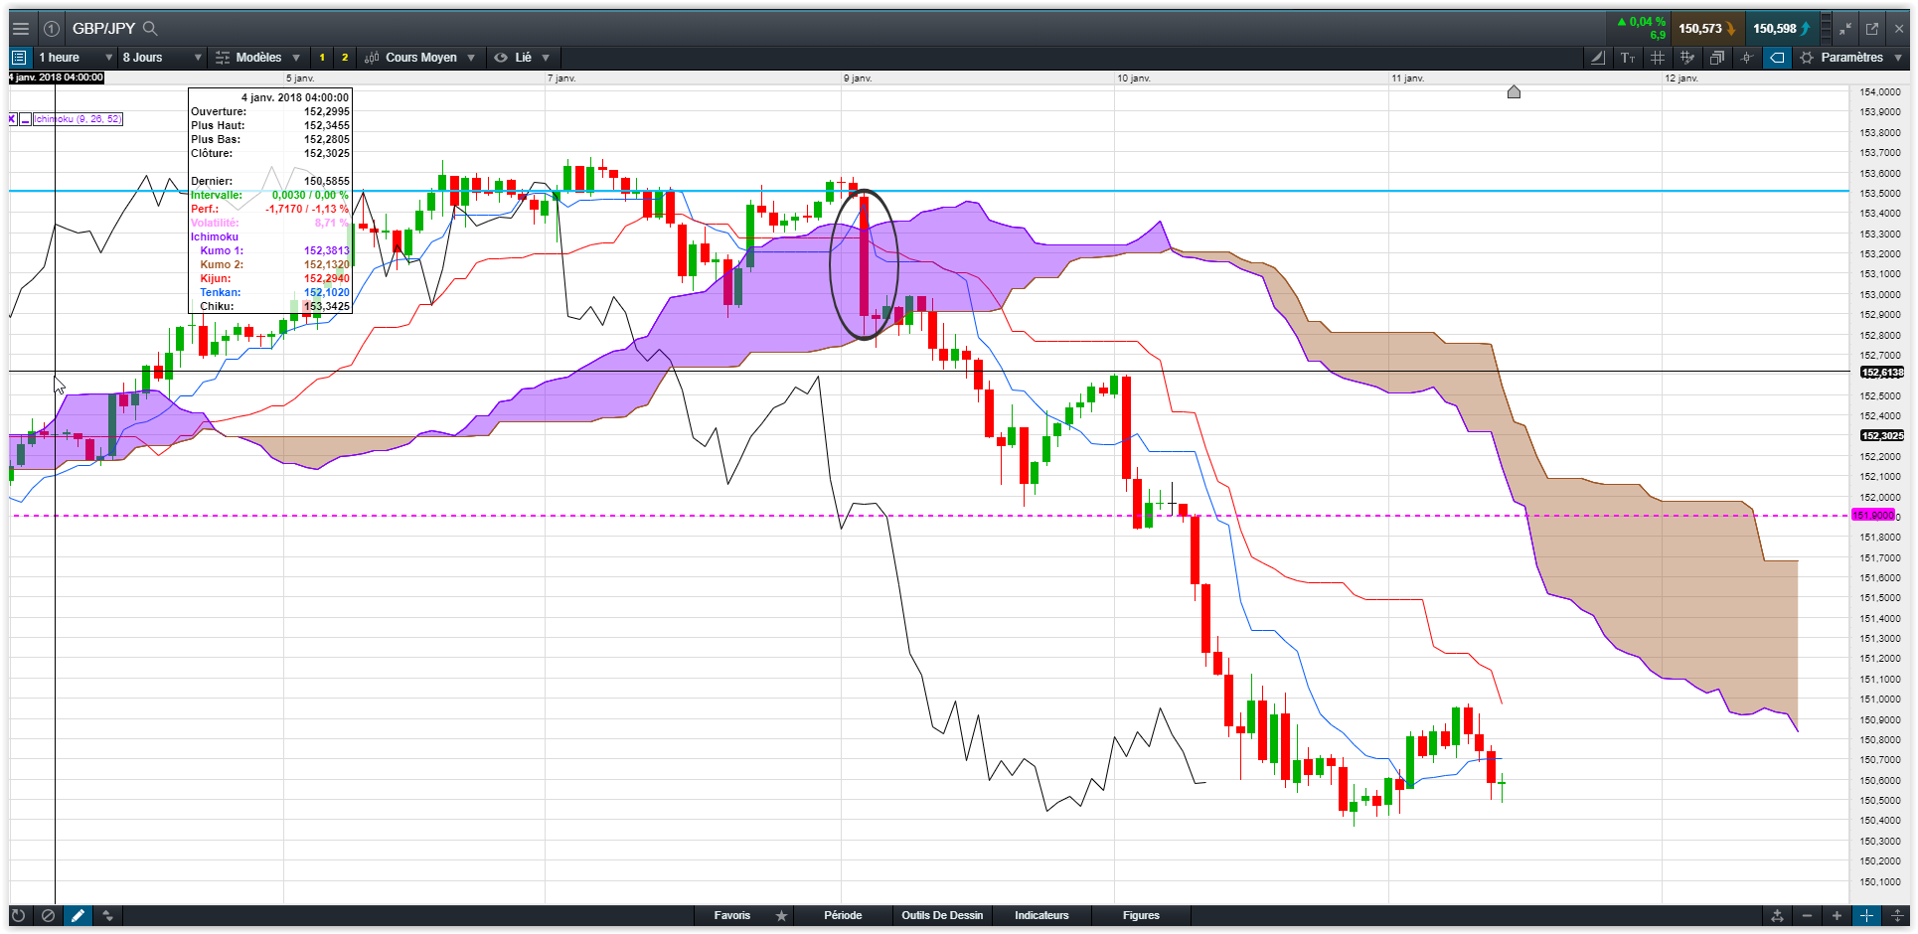Screen dimensions: 1918x934
Task: Click the refresh icon in bottom bar
Action: click(x=18, y=915)
